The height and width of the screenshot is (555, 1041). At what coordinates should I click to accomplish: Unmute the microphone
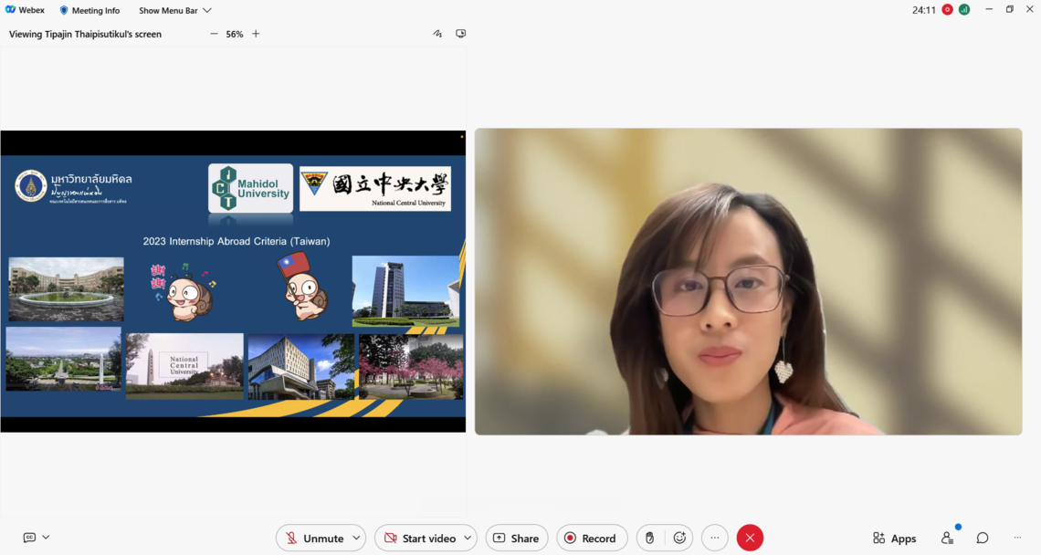click(x=313, y=539)
